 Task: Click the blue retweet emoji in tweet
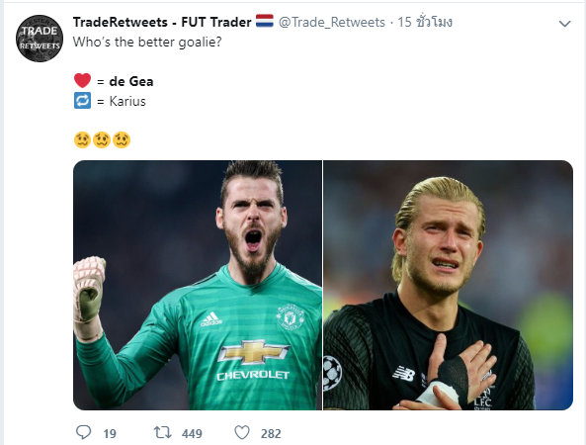coord(82,101)
